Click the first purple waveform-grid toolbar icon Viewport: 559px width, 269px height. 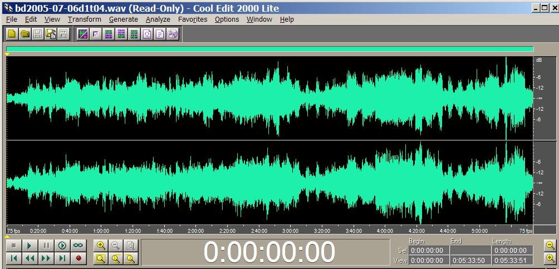tap(109, 34)
